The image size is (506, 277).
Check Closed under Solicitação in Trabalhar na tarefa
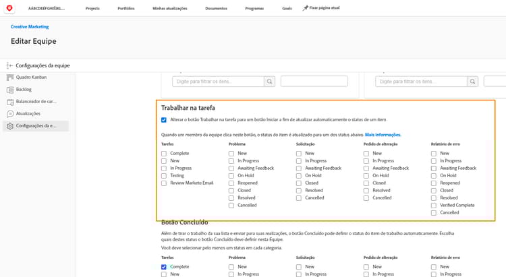click(299, 183)
